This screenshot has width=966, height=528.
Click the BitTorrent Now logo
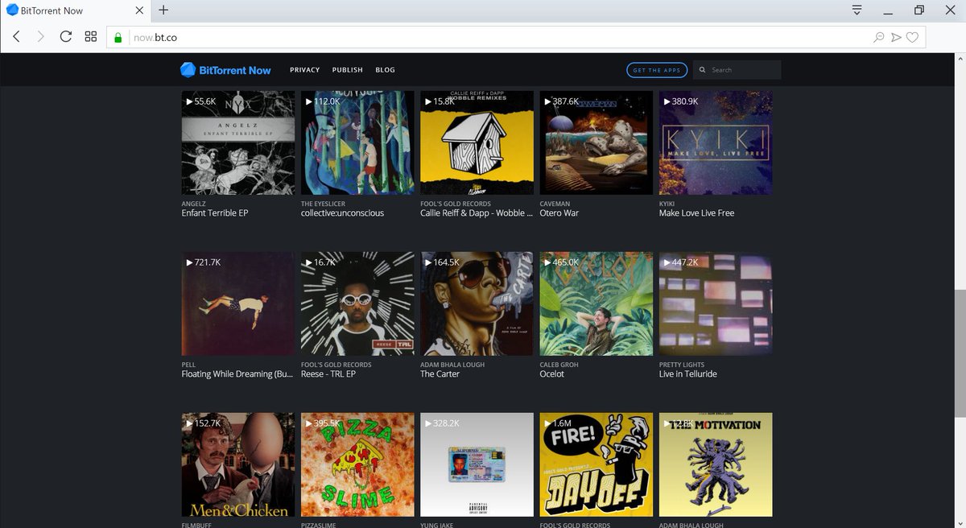click(x=225, y=70)
